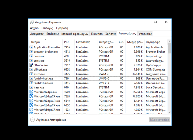Switch to the Επιδόσεις tab

(52, 34)
